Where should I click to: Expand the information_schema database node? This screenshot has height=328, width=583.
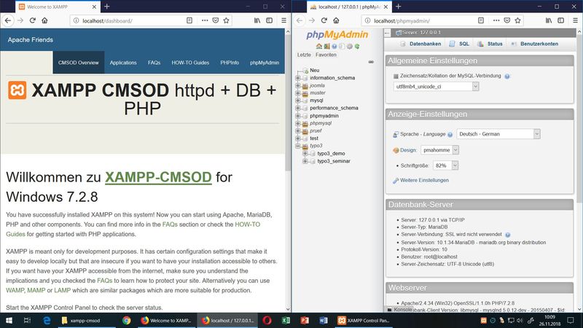tap(298, 78)
